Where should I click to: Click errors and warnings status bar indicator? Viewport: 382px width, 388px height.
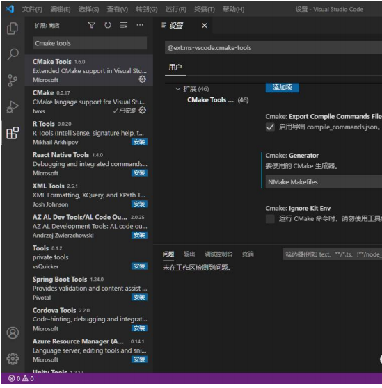21,378
